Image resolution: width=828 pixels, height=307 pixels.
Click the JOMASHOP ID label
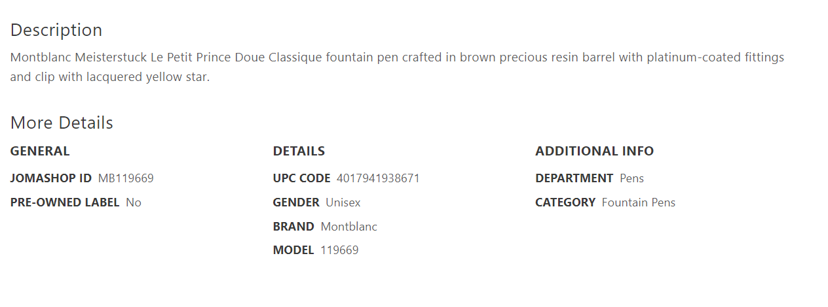[51, 178]
